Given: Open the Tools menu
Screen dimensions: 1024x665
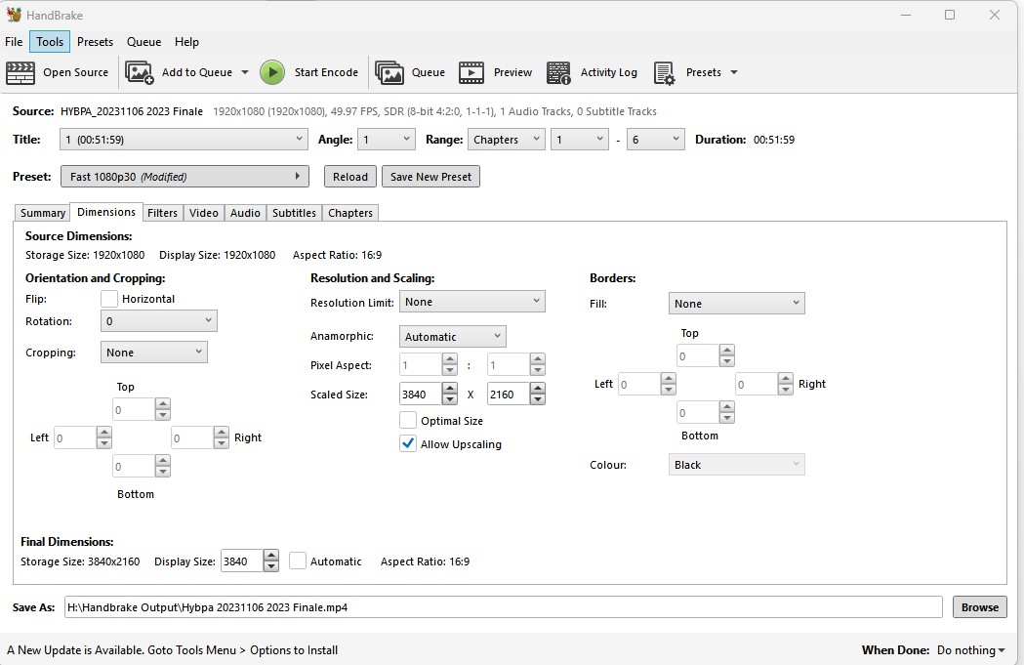Looking at the screenshot, I should (x=50, y=42).
